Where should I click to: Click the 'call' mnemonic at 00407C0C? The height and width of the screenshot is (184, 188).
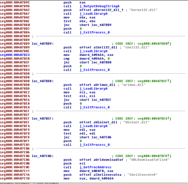point(68,167)
